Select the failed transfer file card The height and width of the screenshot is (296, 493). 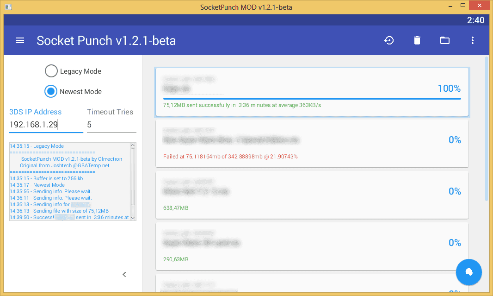tap(312, 144)
